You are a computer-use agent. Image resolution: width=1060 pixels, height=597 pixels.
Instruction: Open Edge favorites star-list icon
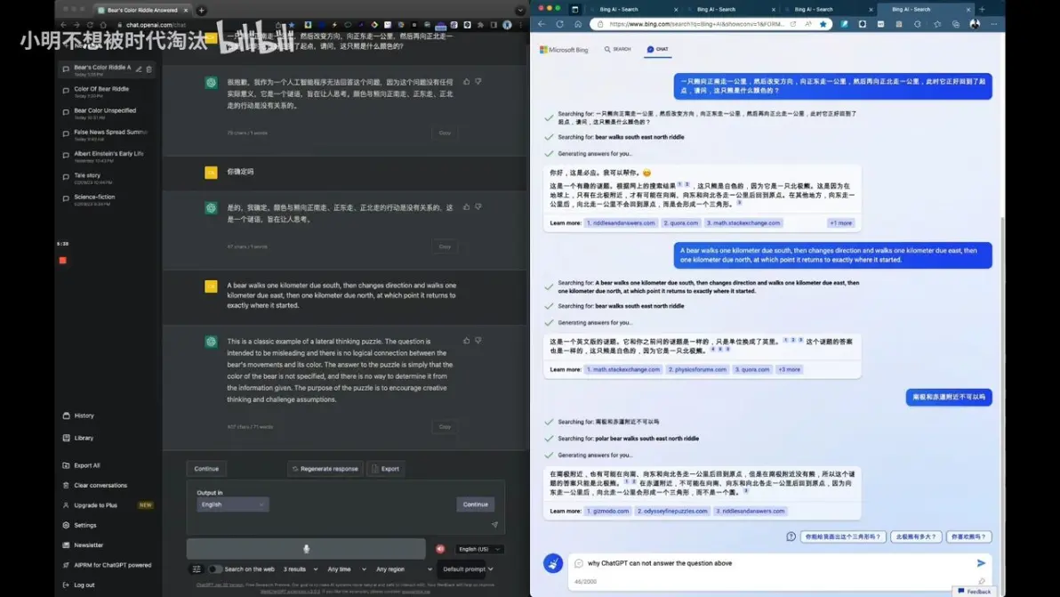pos(937,24)
